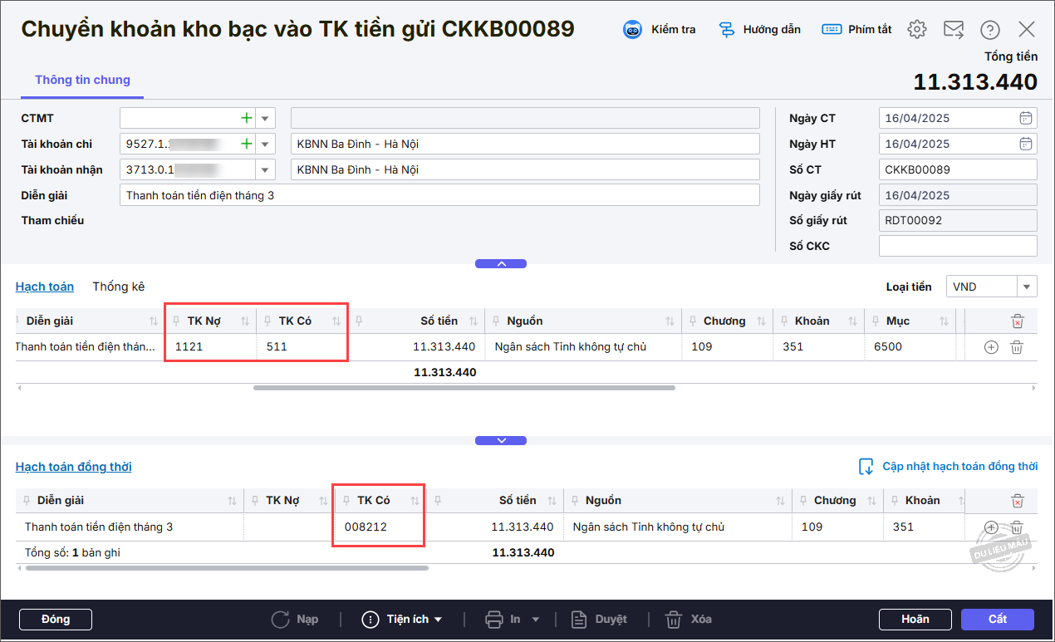Open Tiện ích dropdown menu

pyautogui.click(x=402, y=619)
